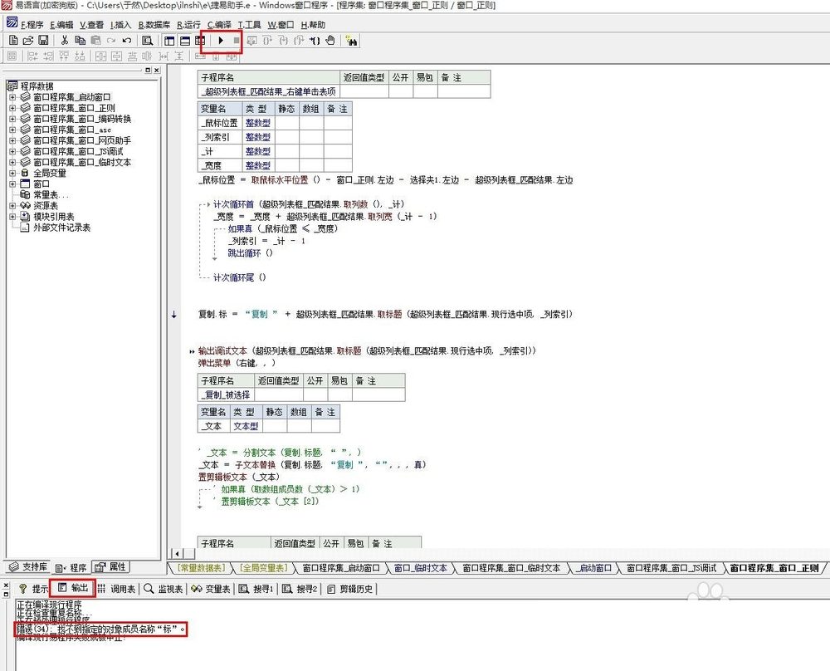Expand the 资源表 tree node
The height and width of the screenshot is (671, 830).
point(12,205)
